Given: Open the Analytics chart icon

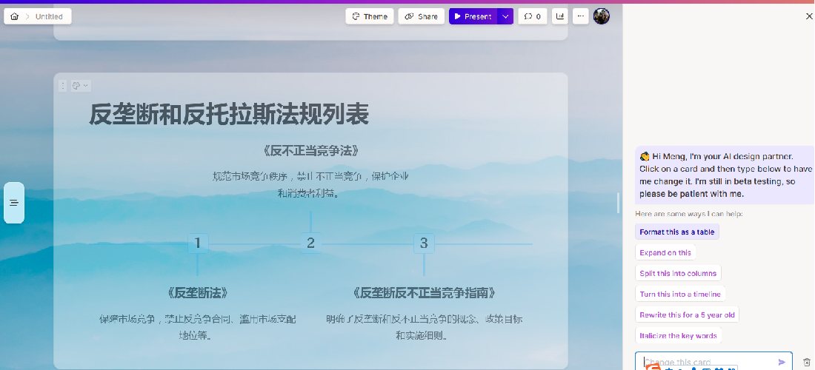Looking at the screenshot, I should pyautogui.click(x=559, y=16).
